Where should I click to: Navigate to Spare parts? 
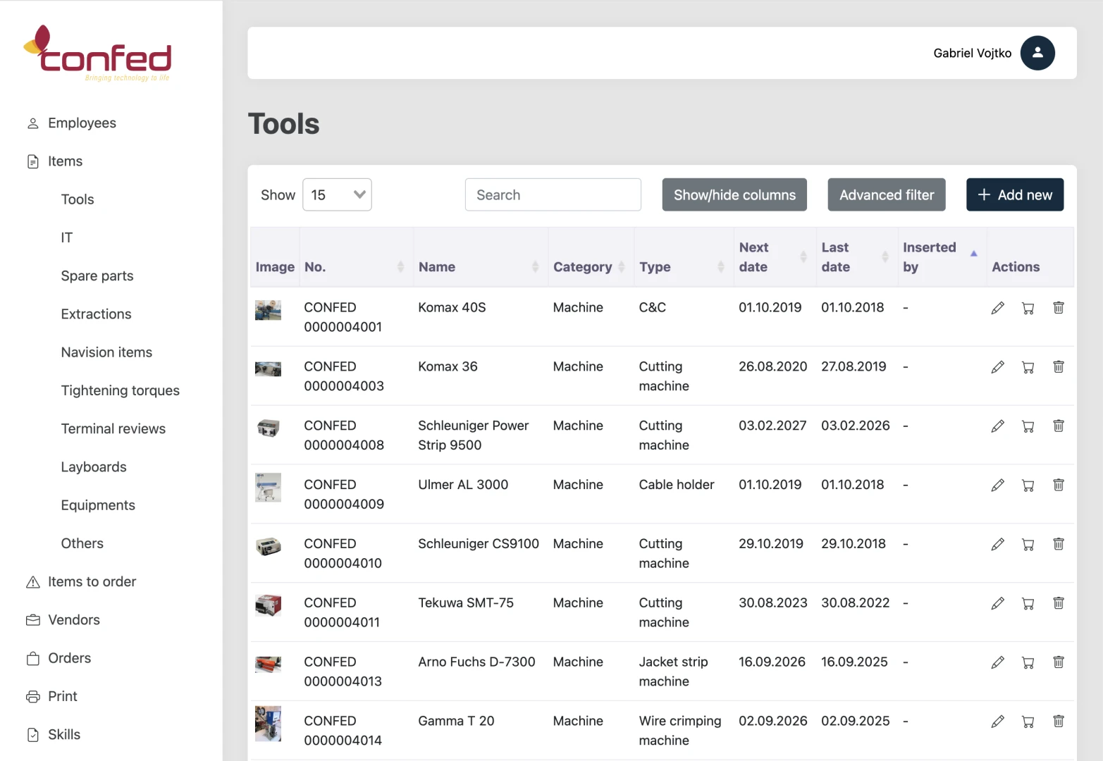tap(97, 276)
